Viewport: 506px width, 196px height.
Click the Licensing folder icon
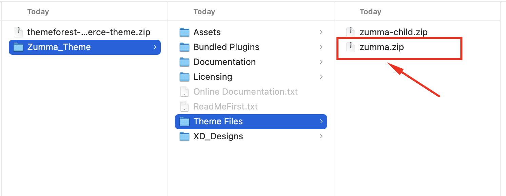coord(184,77)
